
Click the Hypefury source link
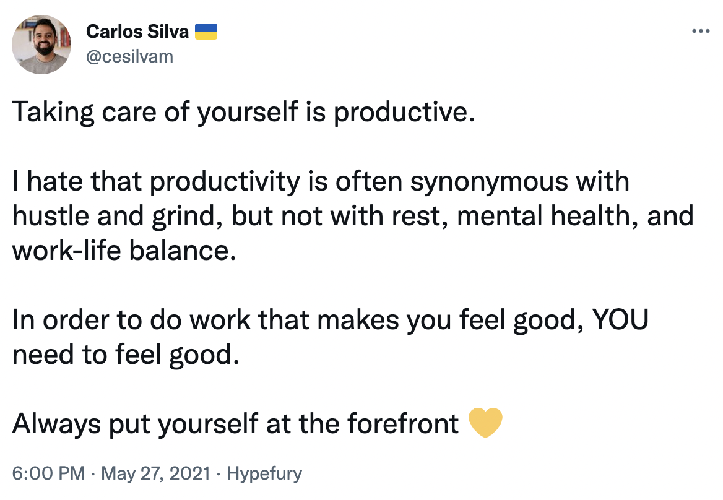(x=264, y=473)
